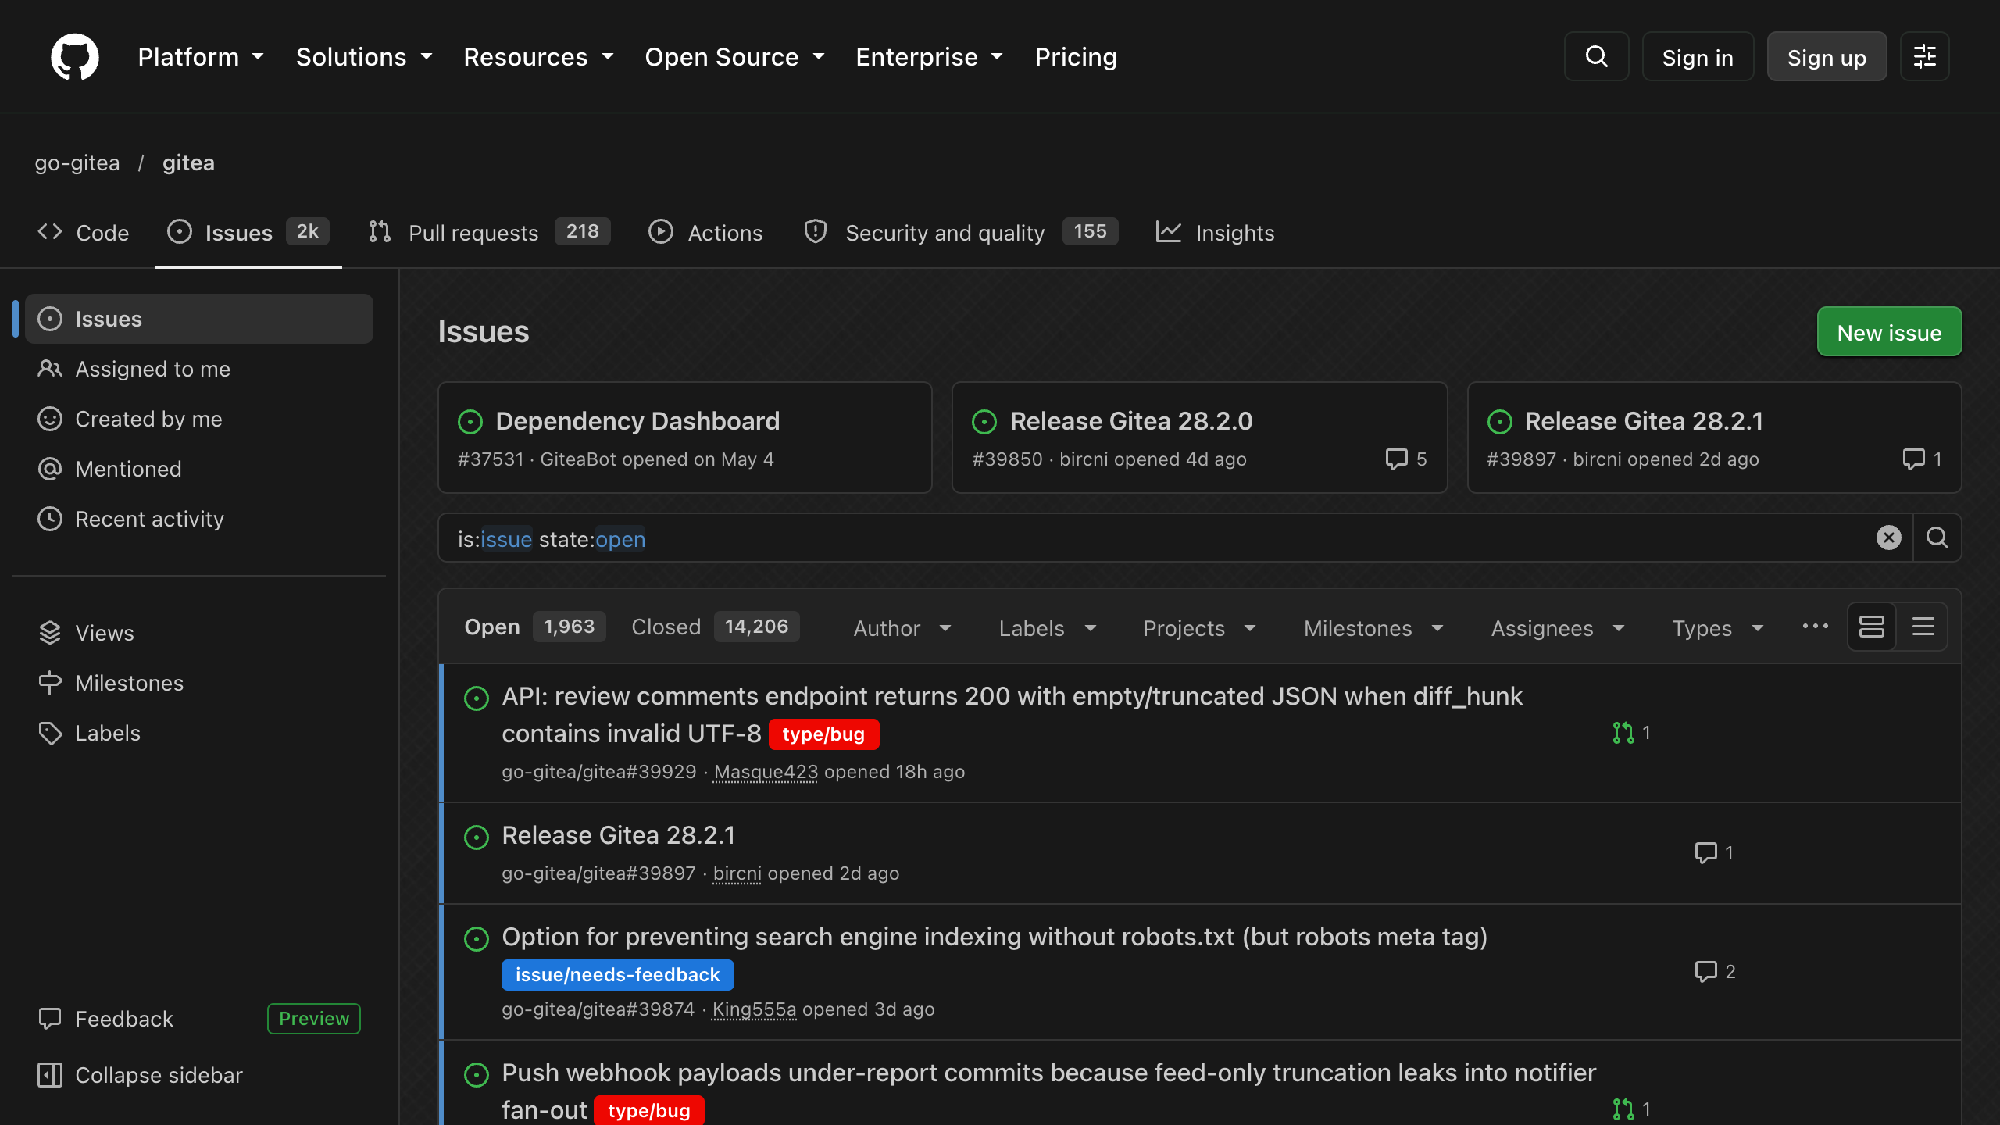Switch to the Code tab
Screen dimensions: 2000x1125
point(84,232)
